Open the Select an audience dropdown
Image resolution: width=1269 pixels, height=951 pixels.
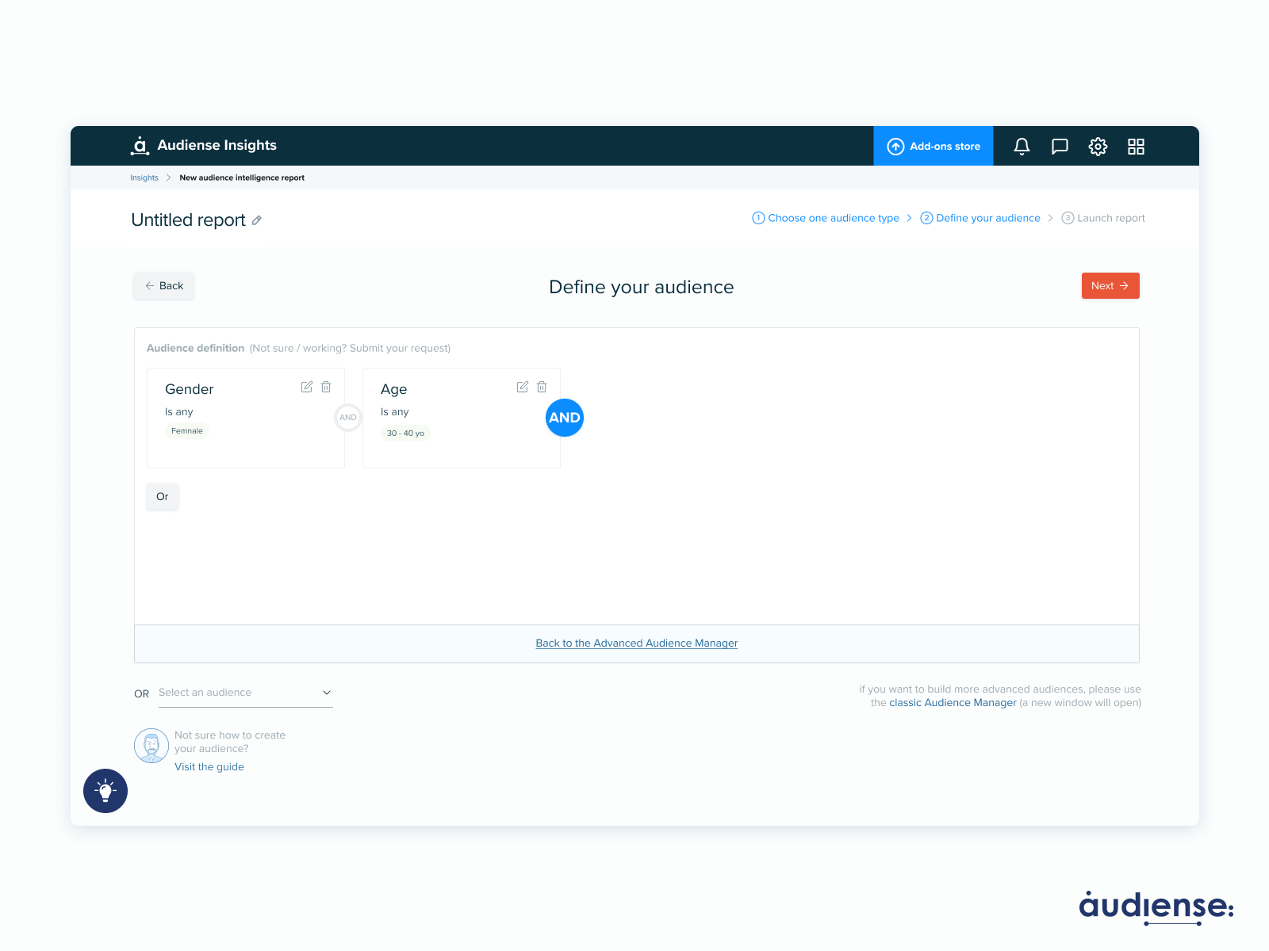(x=246, y=692)
